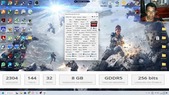169x95 pixels.
Task: Click the webcam video overlay thumbnail
Action: coord(155,11)
